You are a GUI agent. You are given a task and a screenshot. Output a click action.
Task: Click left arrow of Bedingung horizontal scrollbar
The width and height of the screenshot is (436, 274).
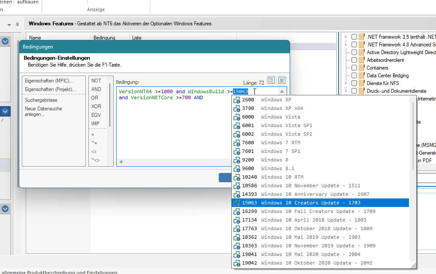point(121,162)
